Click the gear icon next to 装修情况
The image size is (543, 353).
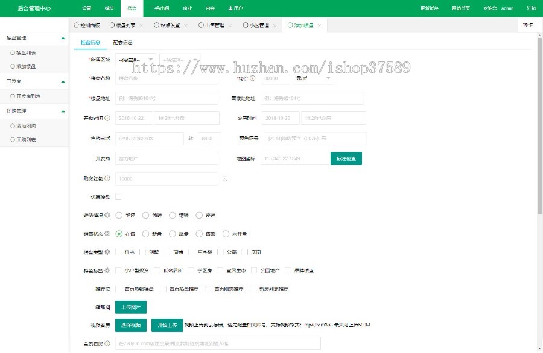click(107, 215)
